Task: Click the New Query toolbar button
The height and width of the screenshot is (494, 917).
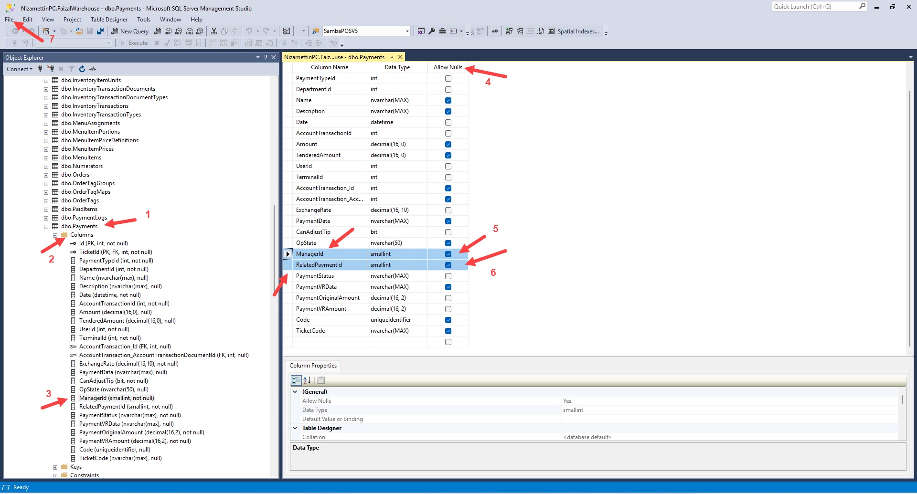Action: pos(130,32)
